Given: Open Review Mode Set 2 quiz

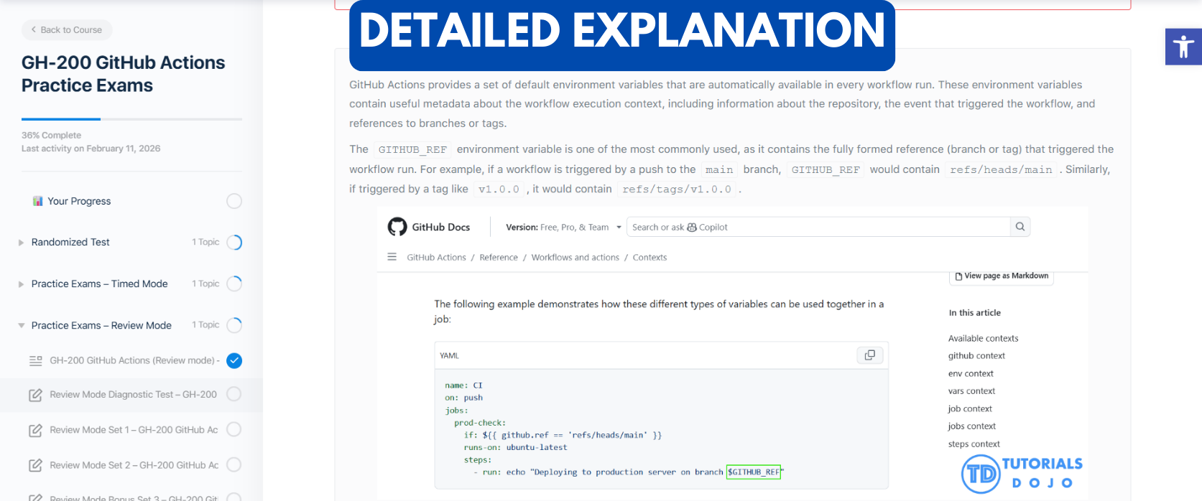Looking at the screenshot, I should (134, 464).
